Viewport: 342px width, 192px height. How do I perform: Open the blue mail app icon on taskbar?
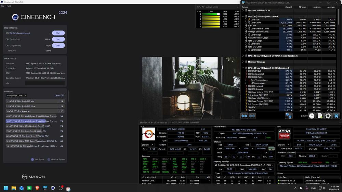(x=21, y=188)
